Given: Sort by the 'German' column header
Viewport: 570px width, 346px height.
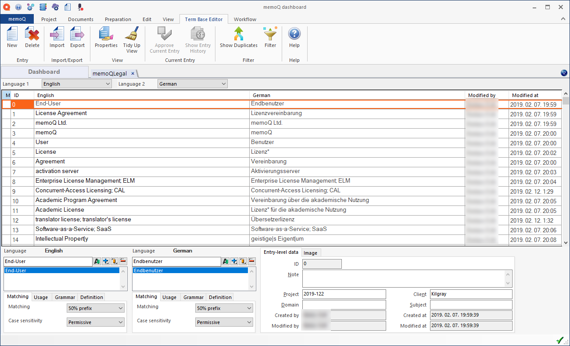Looking at the screenshot, I should pos(357,95).
